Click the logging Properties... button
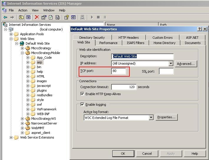 click(166, 117)
